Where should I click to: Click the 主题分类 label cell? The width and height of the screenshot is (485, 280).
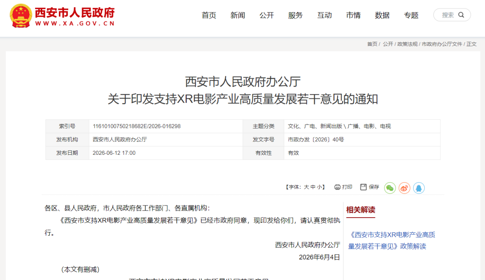264,126
